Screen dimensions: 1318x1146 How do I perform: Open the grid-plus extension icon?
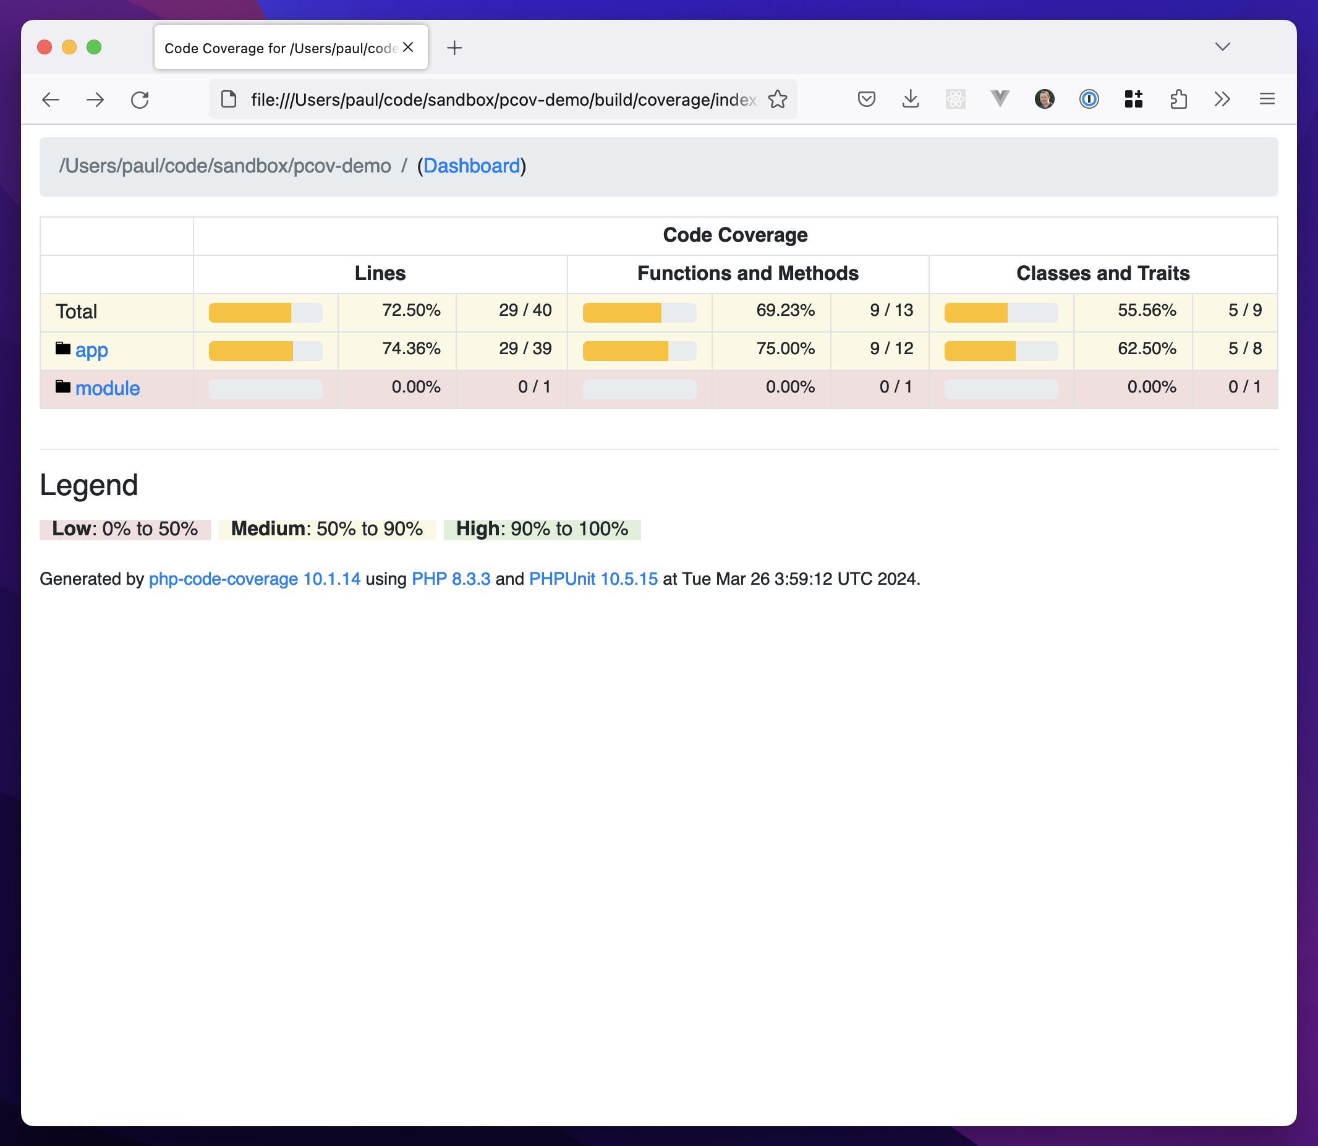pyautogui.click(x=1134, y=99)
